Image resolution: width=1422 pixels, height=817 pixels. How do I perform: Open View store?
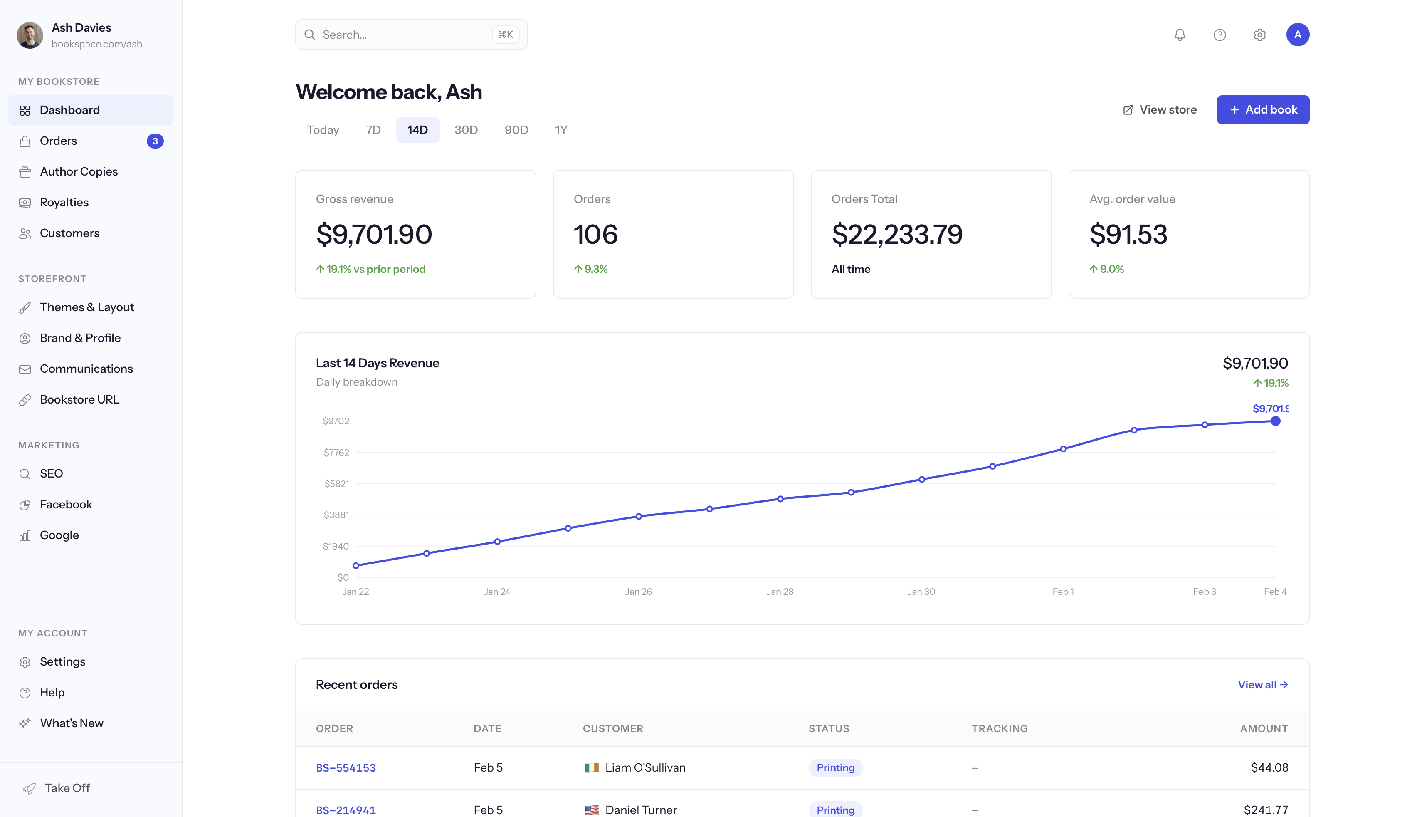1160,109
